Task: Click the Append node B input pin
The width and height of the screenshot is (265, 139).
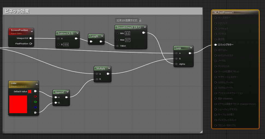Action: (x=56, y=103)
